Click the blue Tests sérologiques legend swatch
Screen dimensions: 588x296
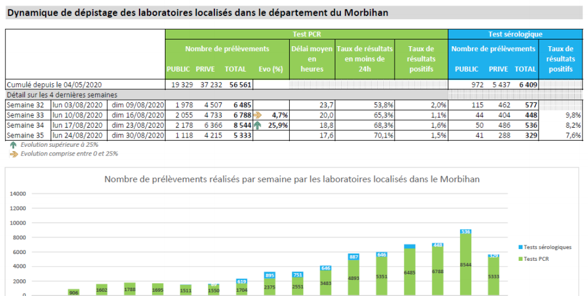click(x=521, y=247)
